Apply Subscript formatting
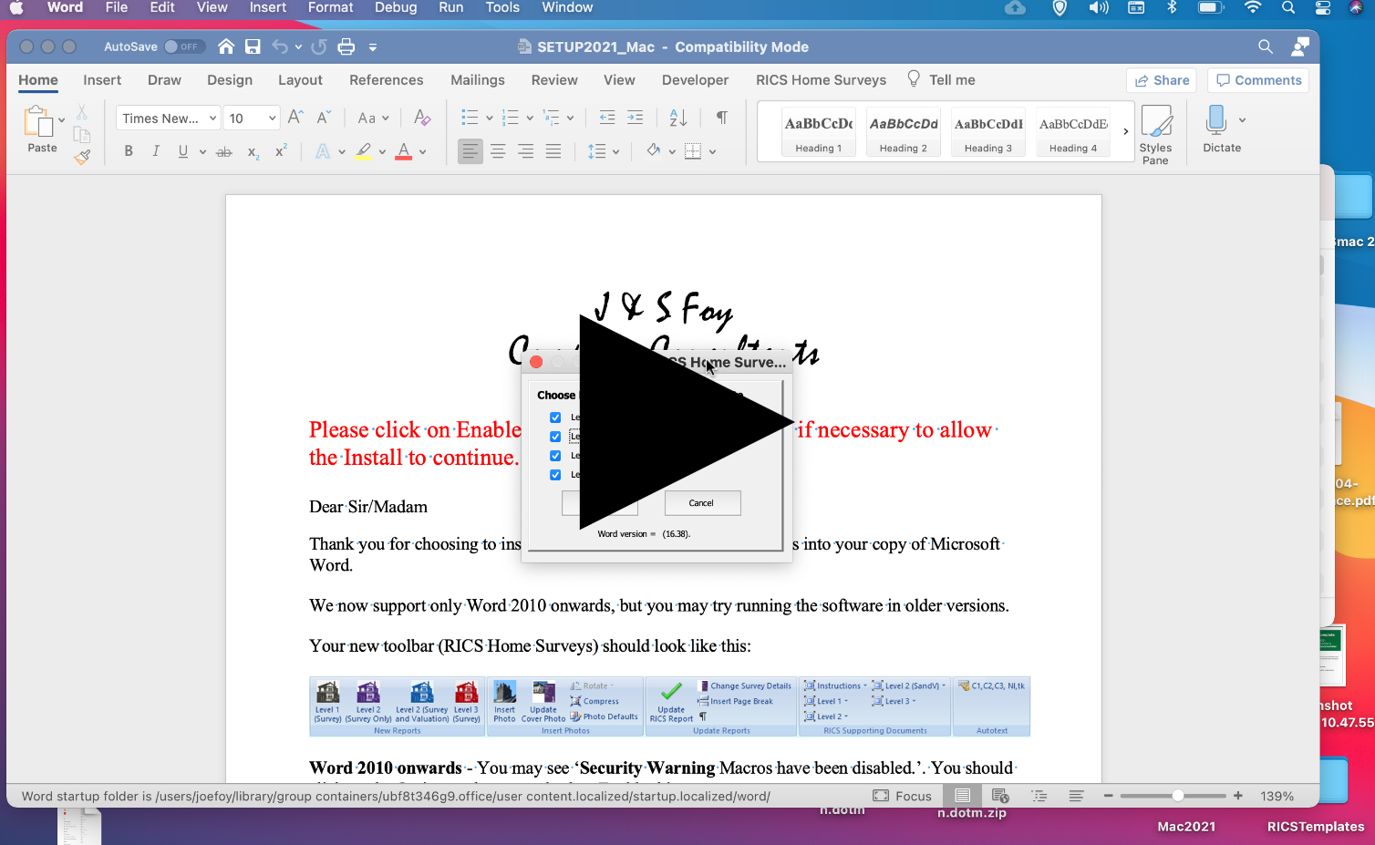 click(x=253, y=151)
